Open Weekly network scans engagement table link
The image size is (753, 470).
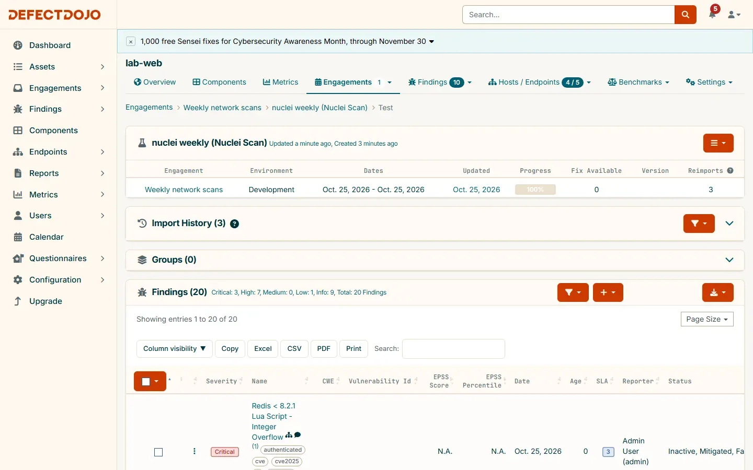(184, 190)
